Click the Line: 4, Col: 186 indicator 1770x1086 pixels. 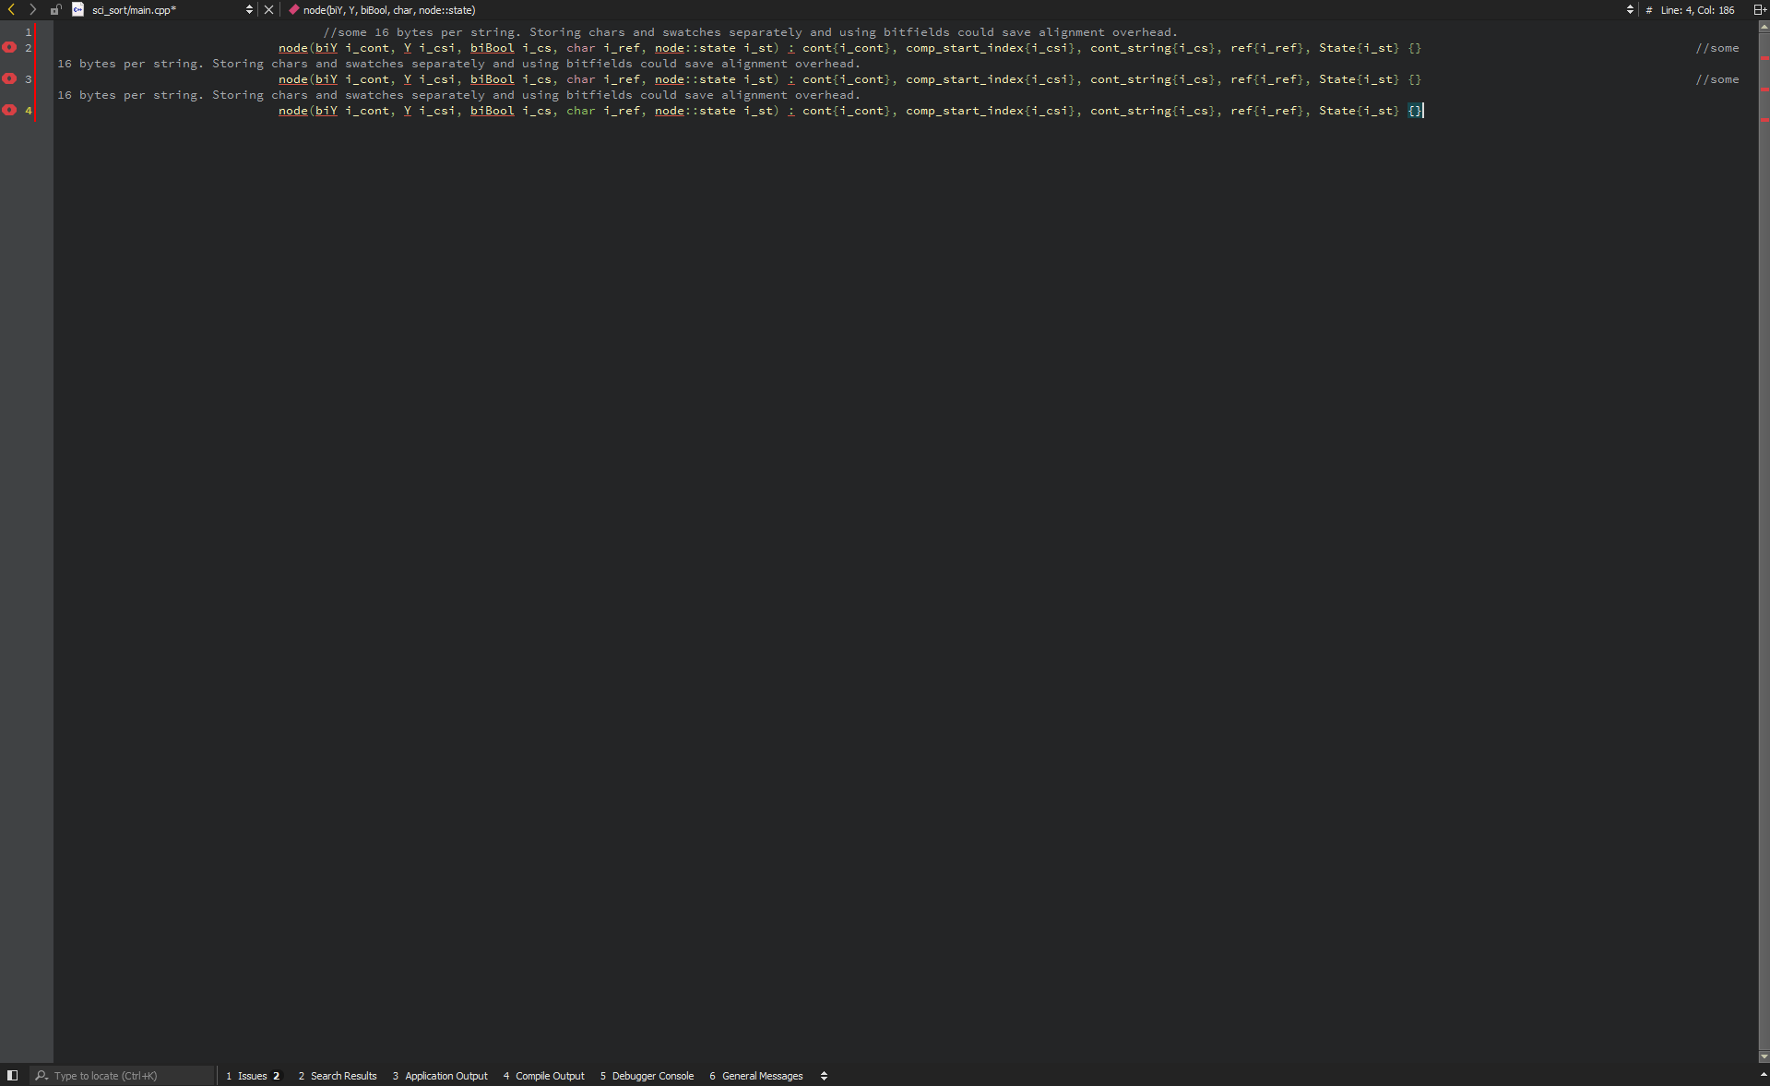tap(1697, 10)
